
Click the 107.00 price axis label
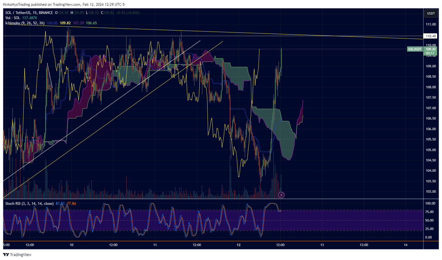[431, 108]
